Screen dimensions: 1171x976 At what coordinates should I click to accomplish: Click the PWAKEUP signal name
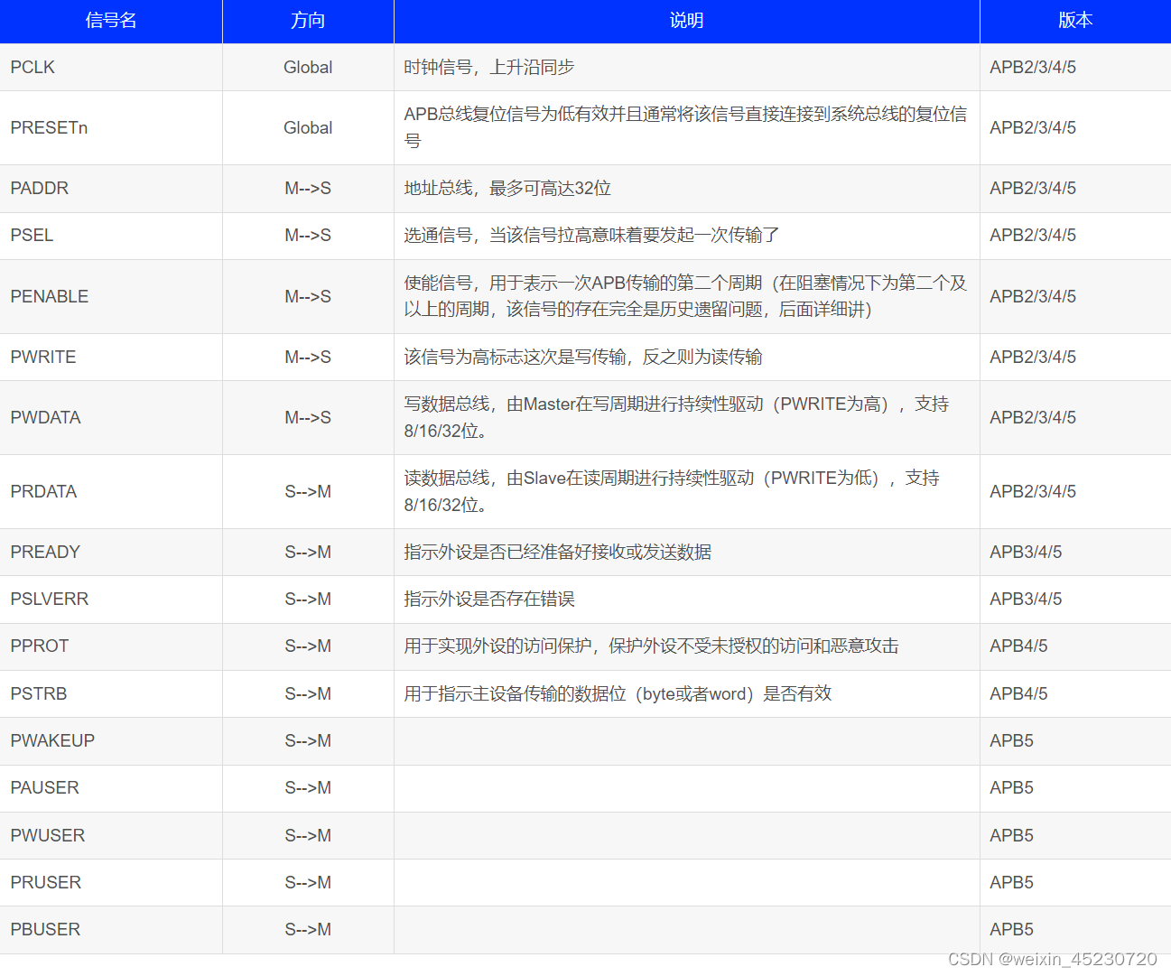[x=52, y=740]
